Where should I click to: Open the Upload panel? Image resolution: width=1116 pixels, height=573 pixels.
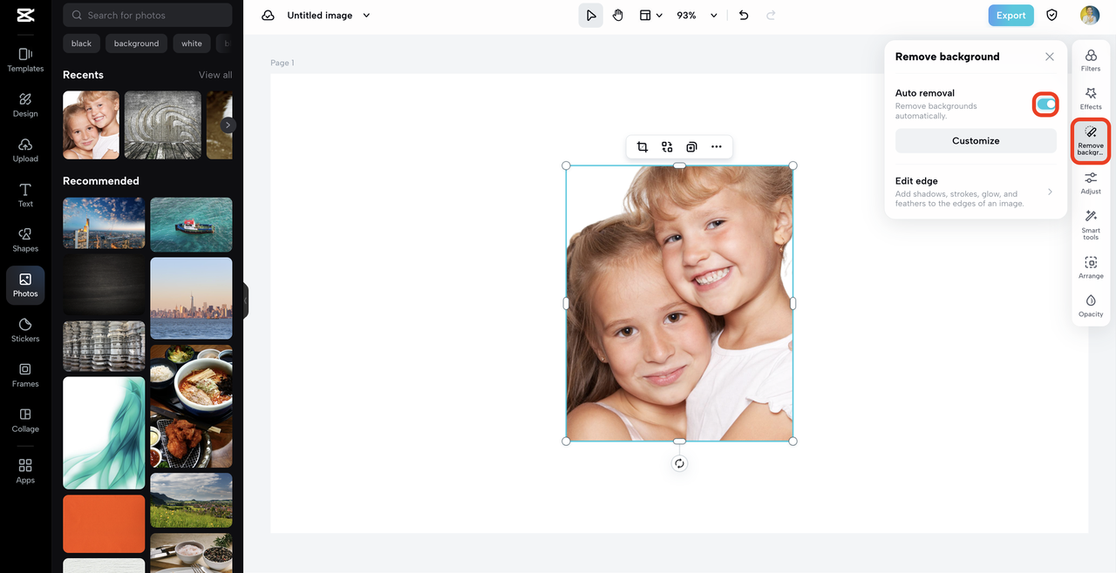coord(25,151)
